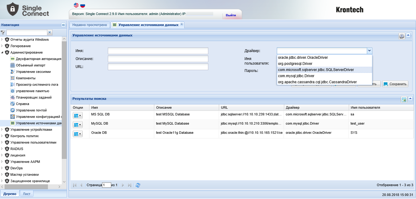This screenshot has width=416, height=199.
Task: Toggle the Драйвер dropdown arrow
Action: pos(370,51)
